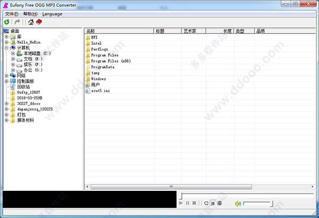Select the 8uftp_12607 folder in tree
The image size is (319, 218).
point(29,92)
